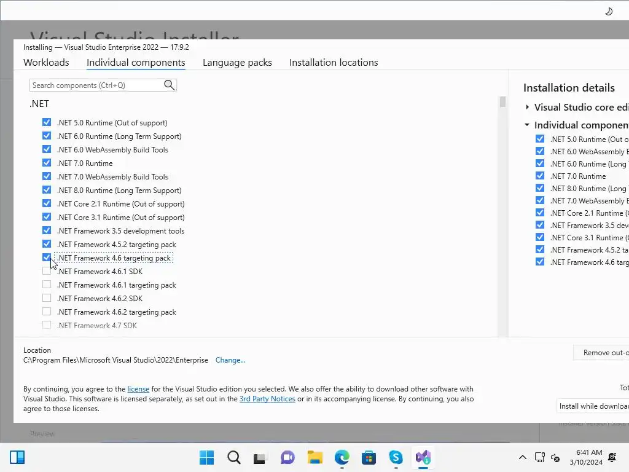Click the components list scrollbar thumb
Image resolution: width=629 pixels, height=472 pixels.
click(502, 102)
